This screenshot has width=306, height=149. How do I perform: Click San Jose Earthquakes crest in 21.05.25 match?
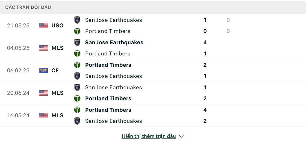tap(77, 20)
